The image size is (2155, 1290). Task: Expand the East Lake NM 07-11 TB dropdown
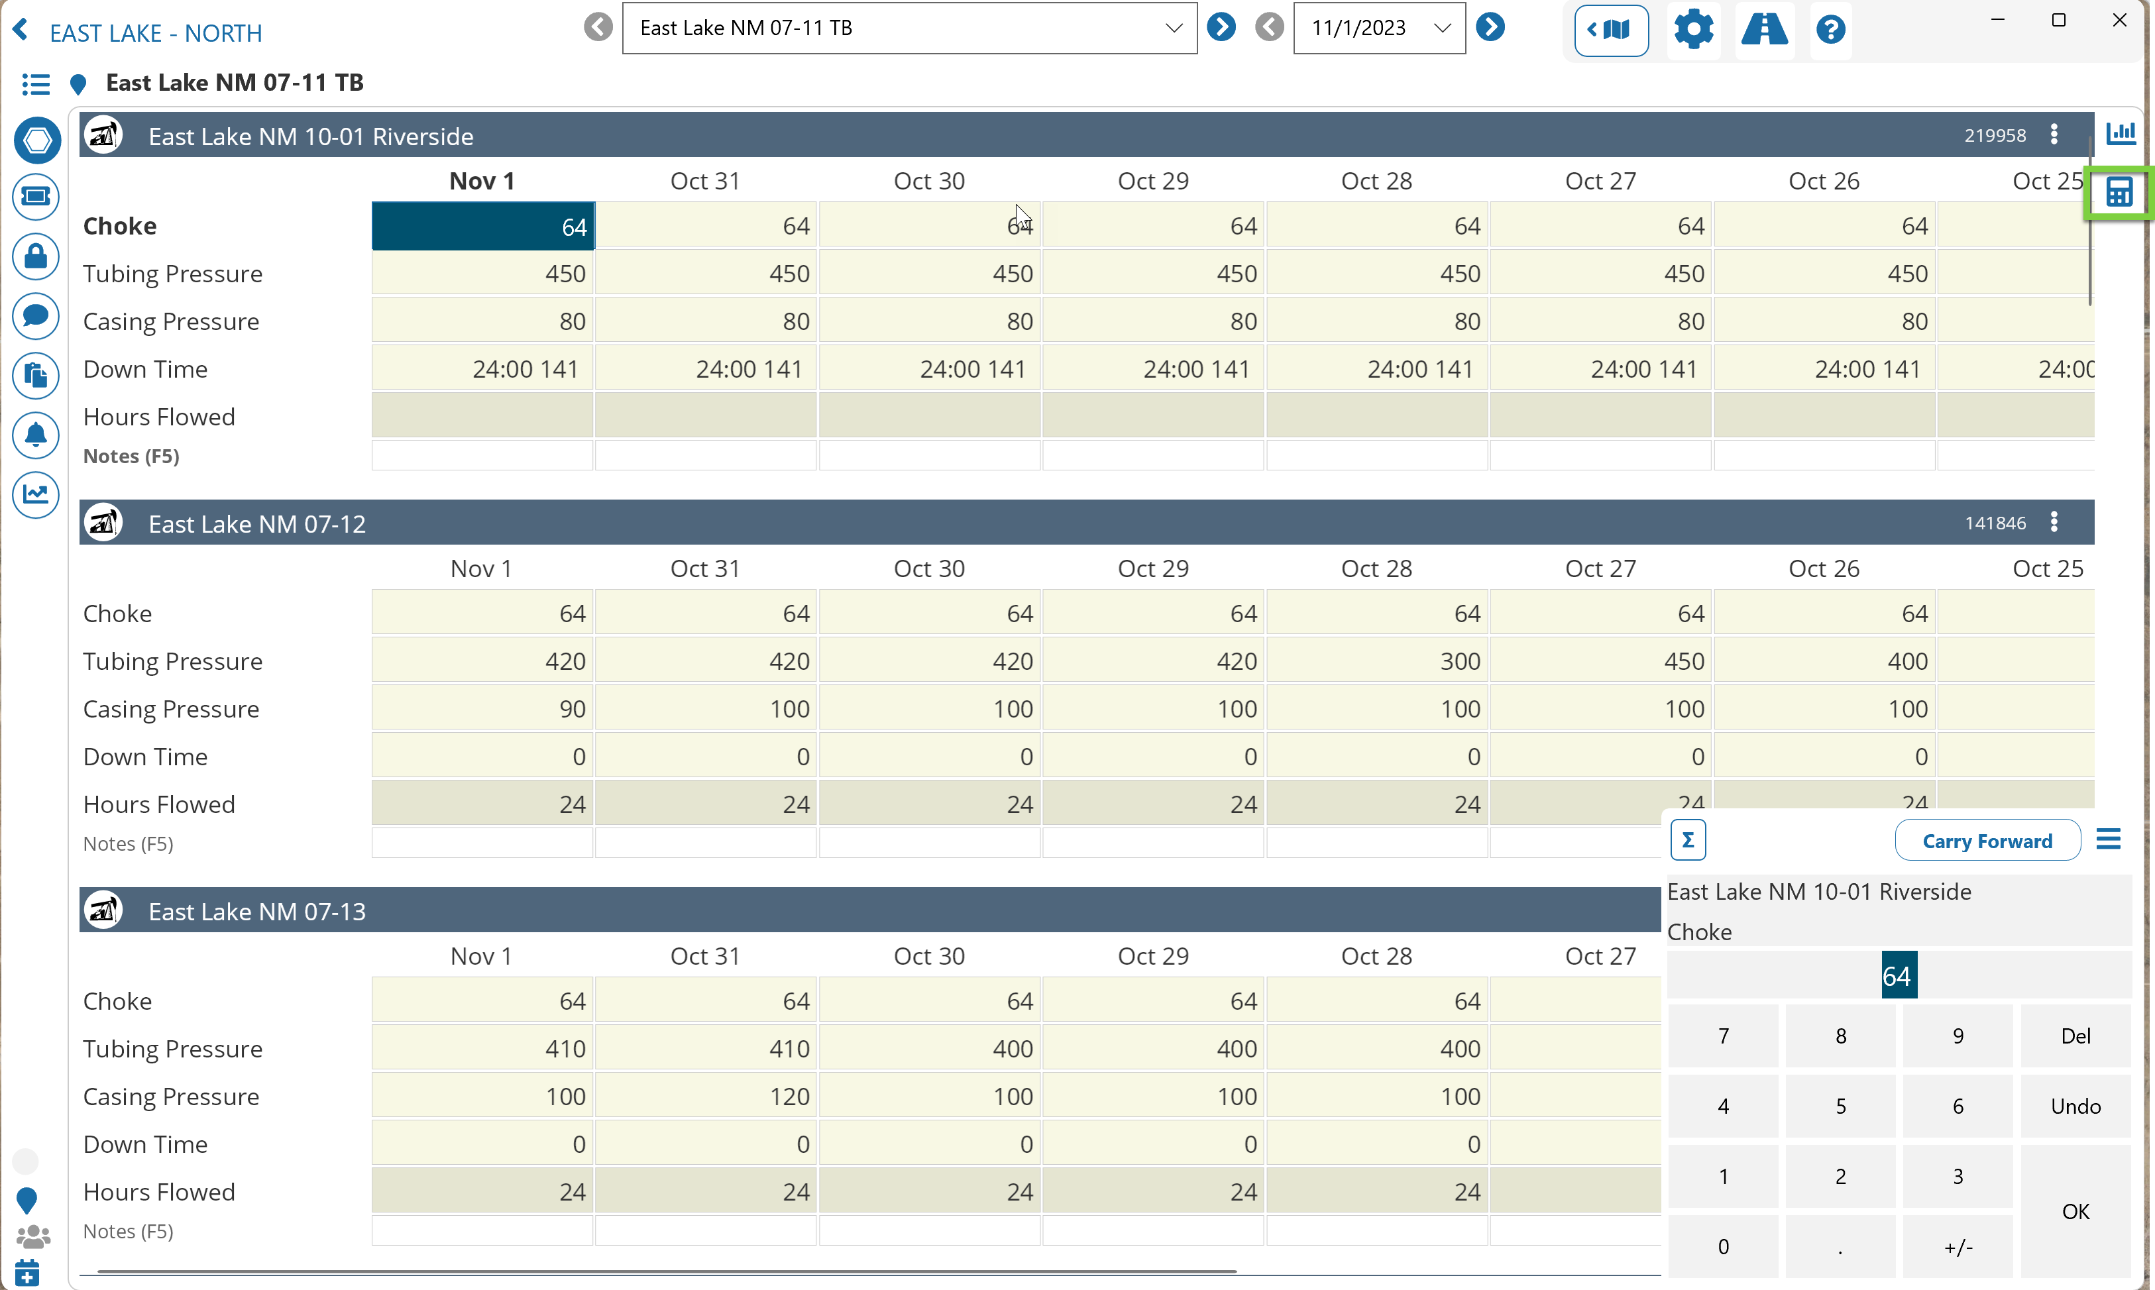pyautogui.click(x=1173, y=28)
